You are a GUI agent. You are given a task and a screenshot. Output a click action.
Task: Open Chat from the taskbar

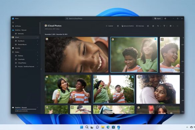pos(97,127)
